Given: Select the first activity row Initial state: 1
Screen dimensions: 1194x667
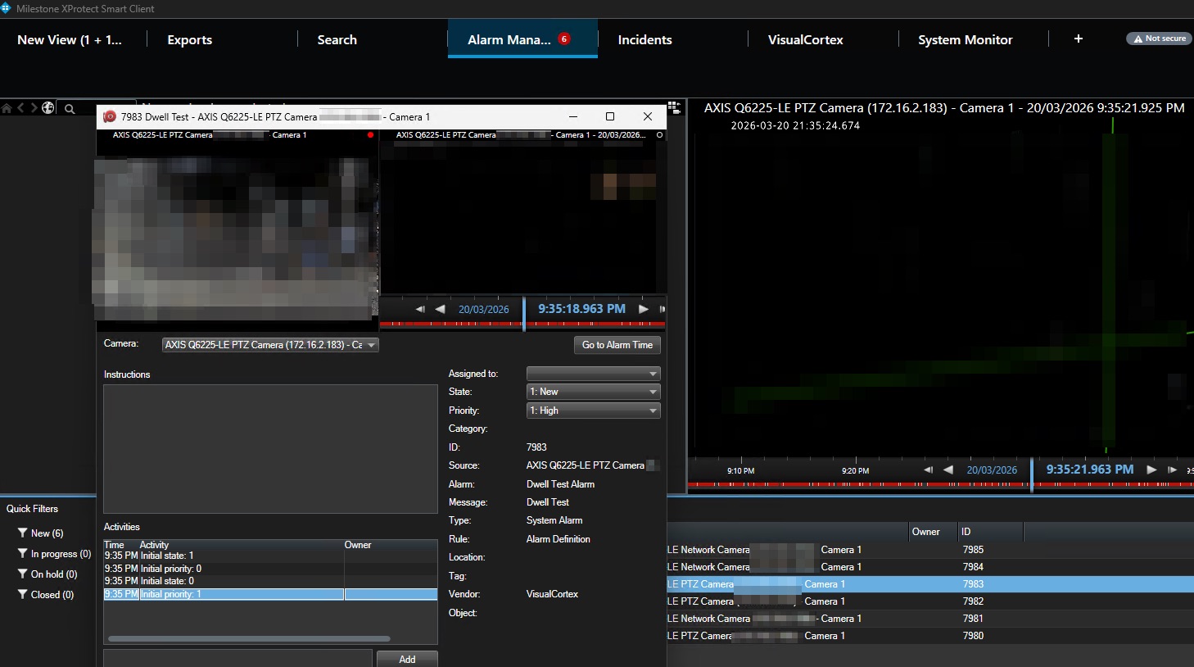Looking at the screenshot, I should click(270, 556).
